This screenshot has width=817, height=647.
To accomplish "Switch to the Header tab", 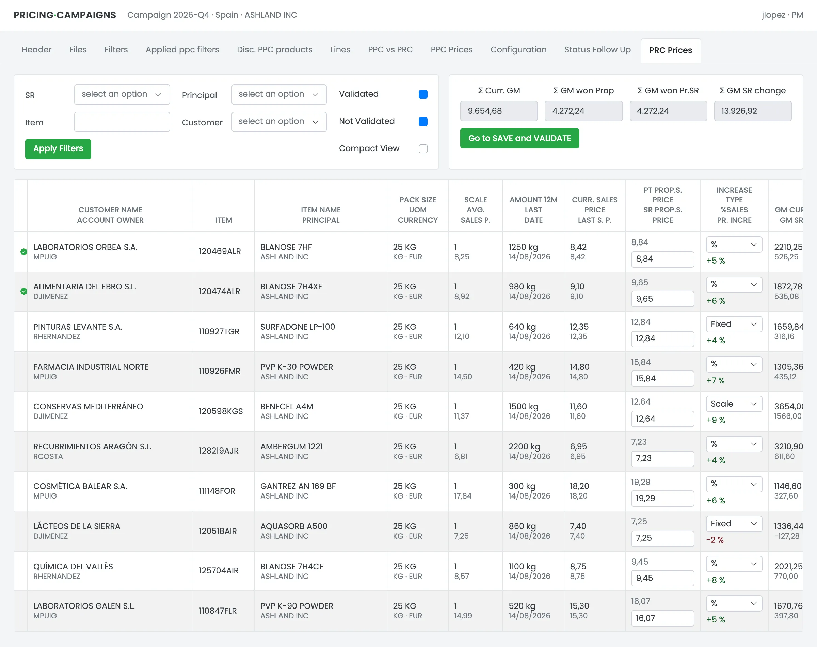I will pos(36,50).
